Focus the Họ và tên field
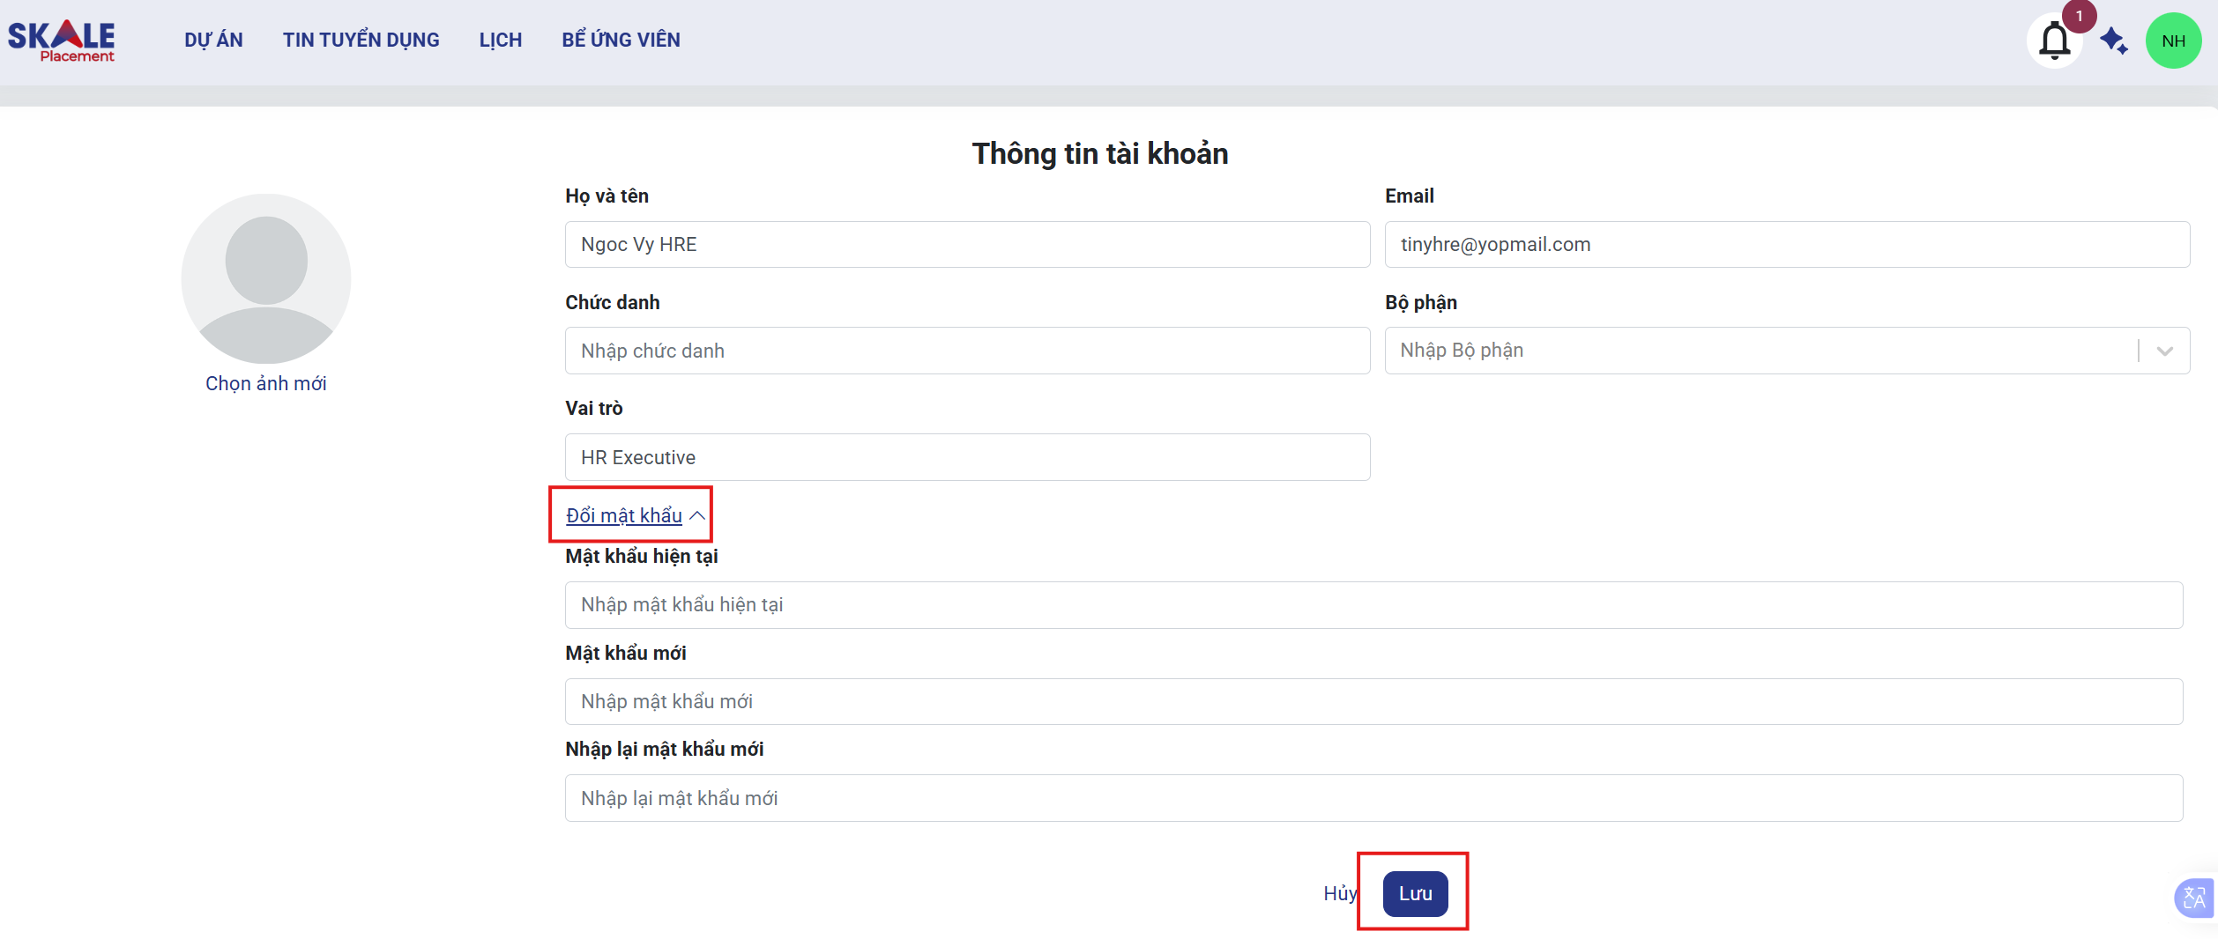 click(967, 245)
